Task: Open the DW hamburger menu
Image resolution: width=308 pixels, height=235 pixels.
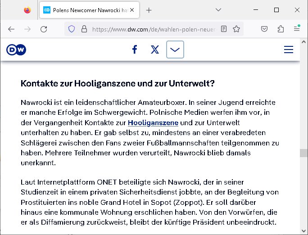Action: 289,50
